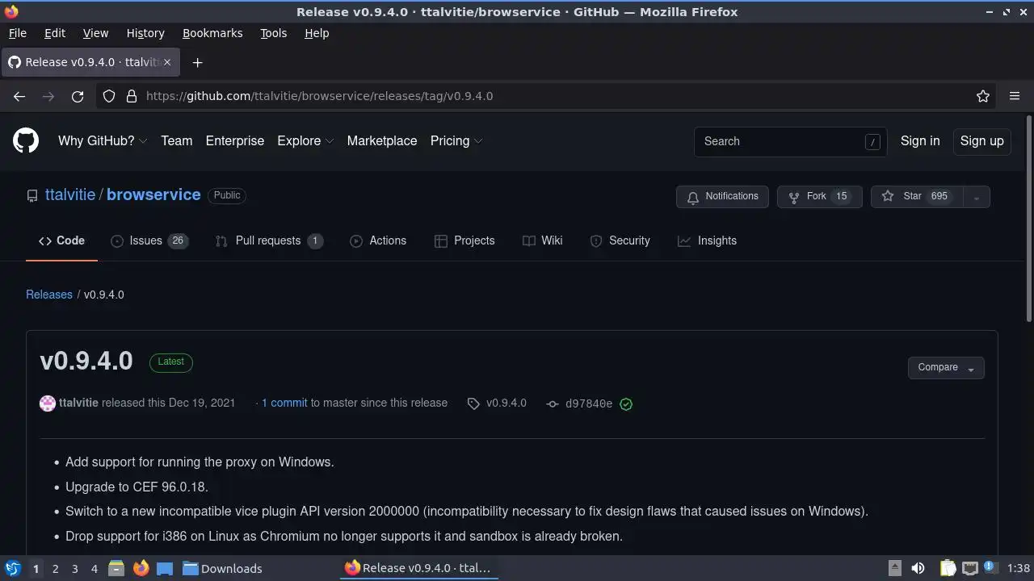The image size is (1034, 581).
Task: Go back with browser back arrow
Action: pos(19,96)
